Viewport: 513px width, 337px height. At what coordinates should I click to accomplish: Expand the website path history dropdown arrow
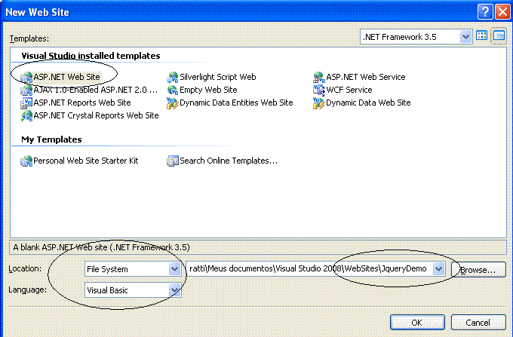click(438, 268)
